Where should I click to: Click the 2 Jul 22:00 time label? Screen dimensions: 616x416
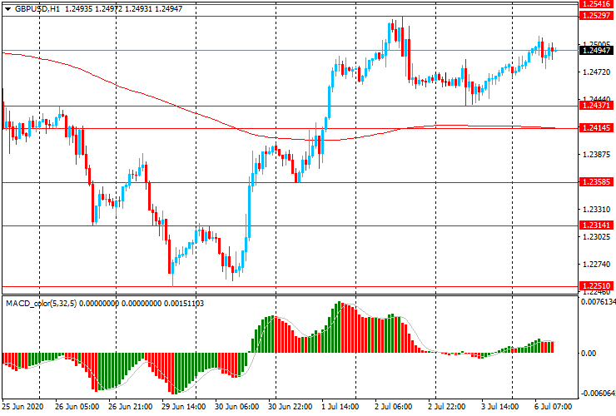446,406
